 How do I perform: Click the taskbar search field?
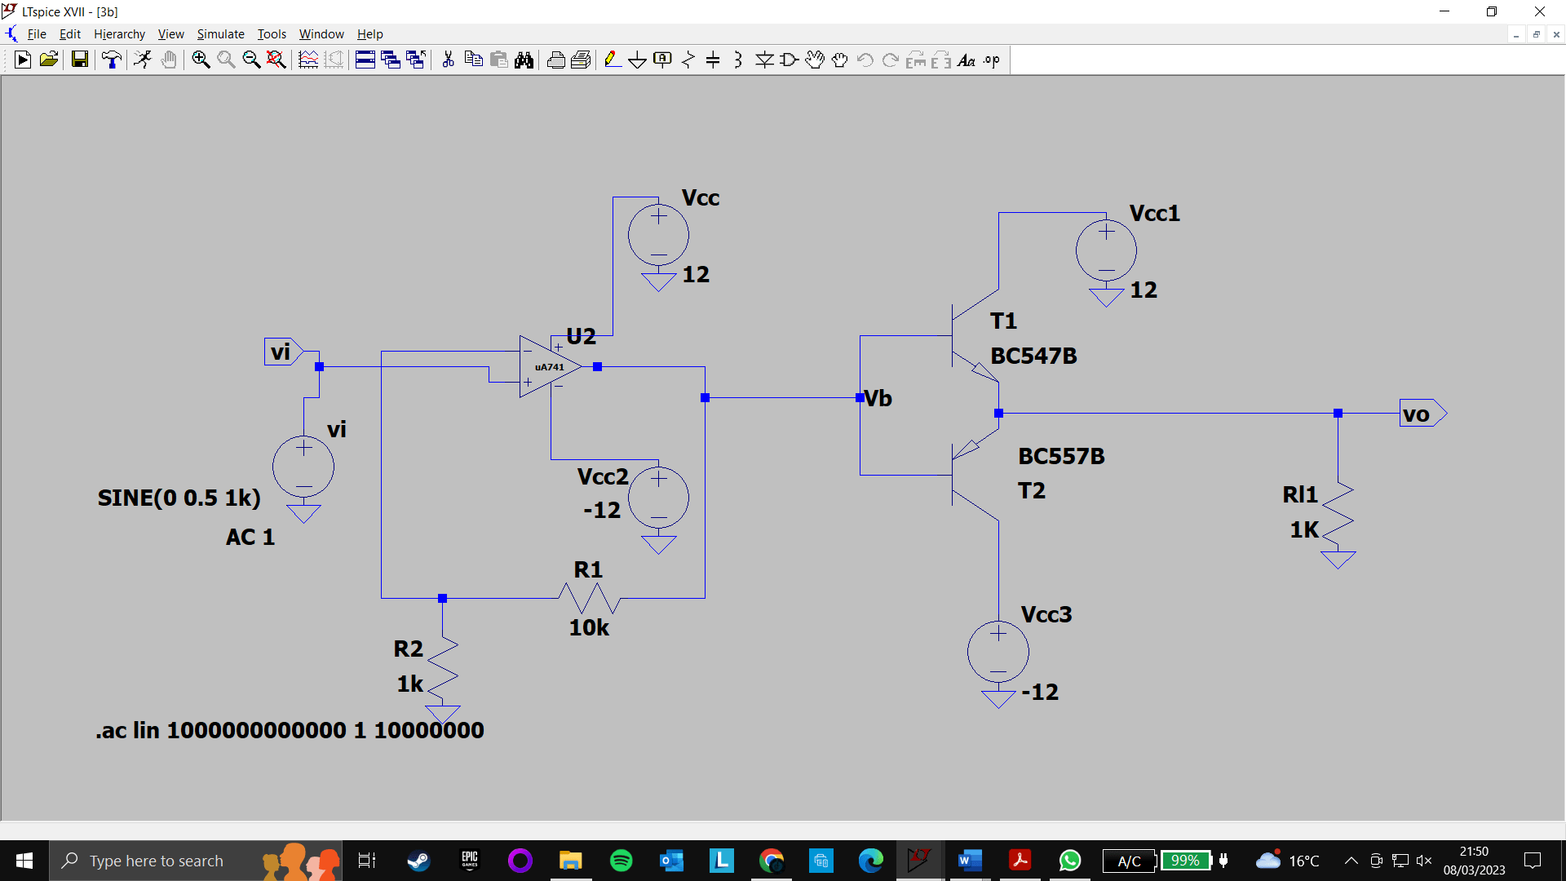pyautogui.click(x=163, y=861)
